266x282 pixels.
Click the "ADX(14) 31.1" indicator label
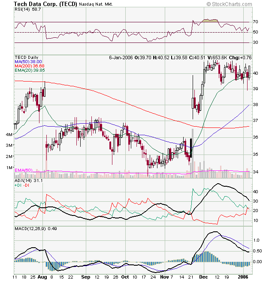29,181
